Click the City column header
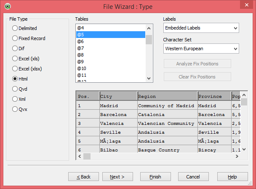This screenshot has width=256, height=189. tap(119, 96)
